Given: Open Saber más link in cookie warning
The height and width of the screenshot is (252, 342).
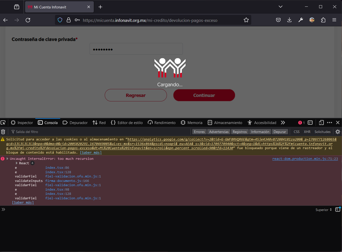Looking at the screenshot, I should click(x=91, y=153).
